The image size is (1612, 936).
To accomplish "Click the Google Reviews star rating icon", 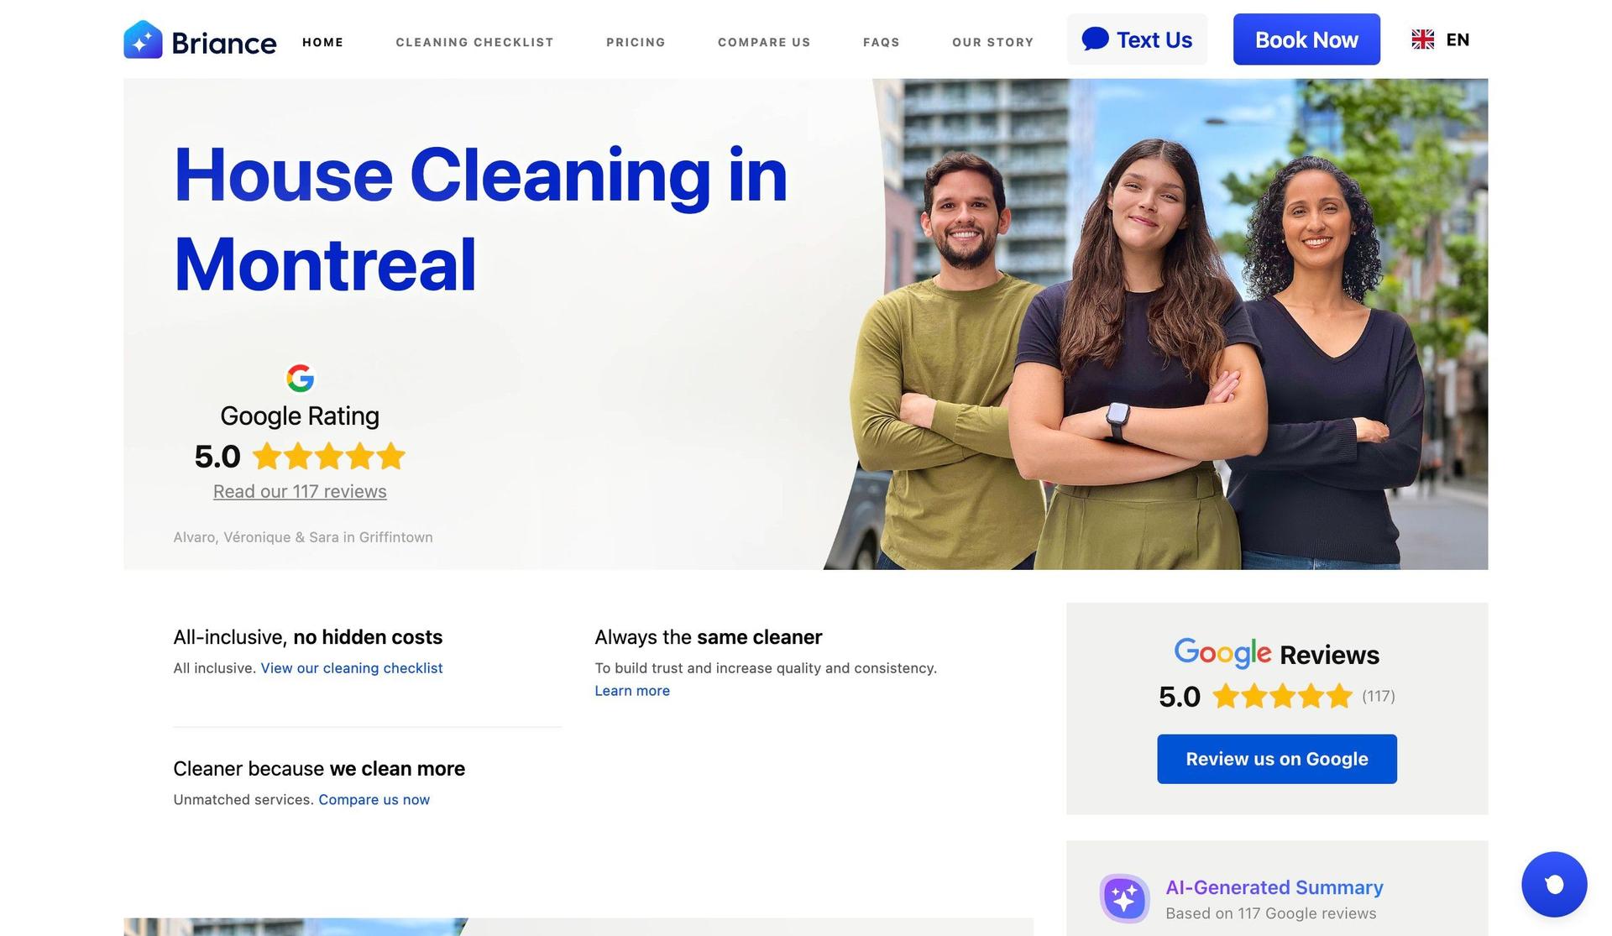I will (1280, 695).
